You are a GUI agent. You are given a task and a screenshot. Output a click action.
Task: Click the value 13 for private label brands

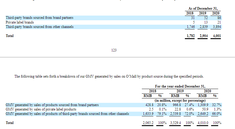point(206,22)
